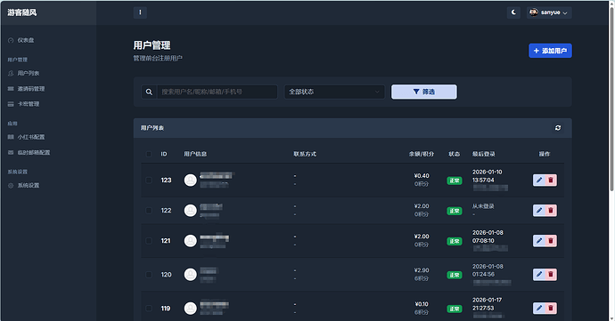The height and width of the screenshot is (321, 615).
Task: Click avatar of user 120
Action: point(191,275)
